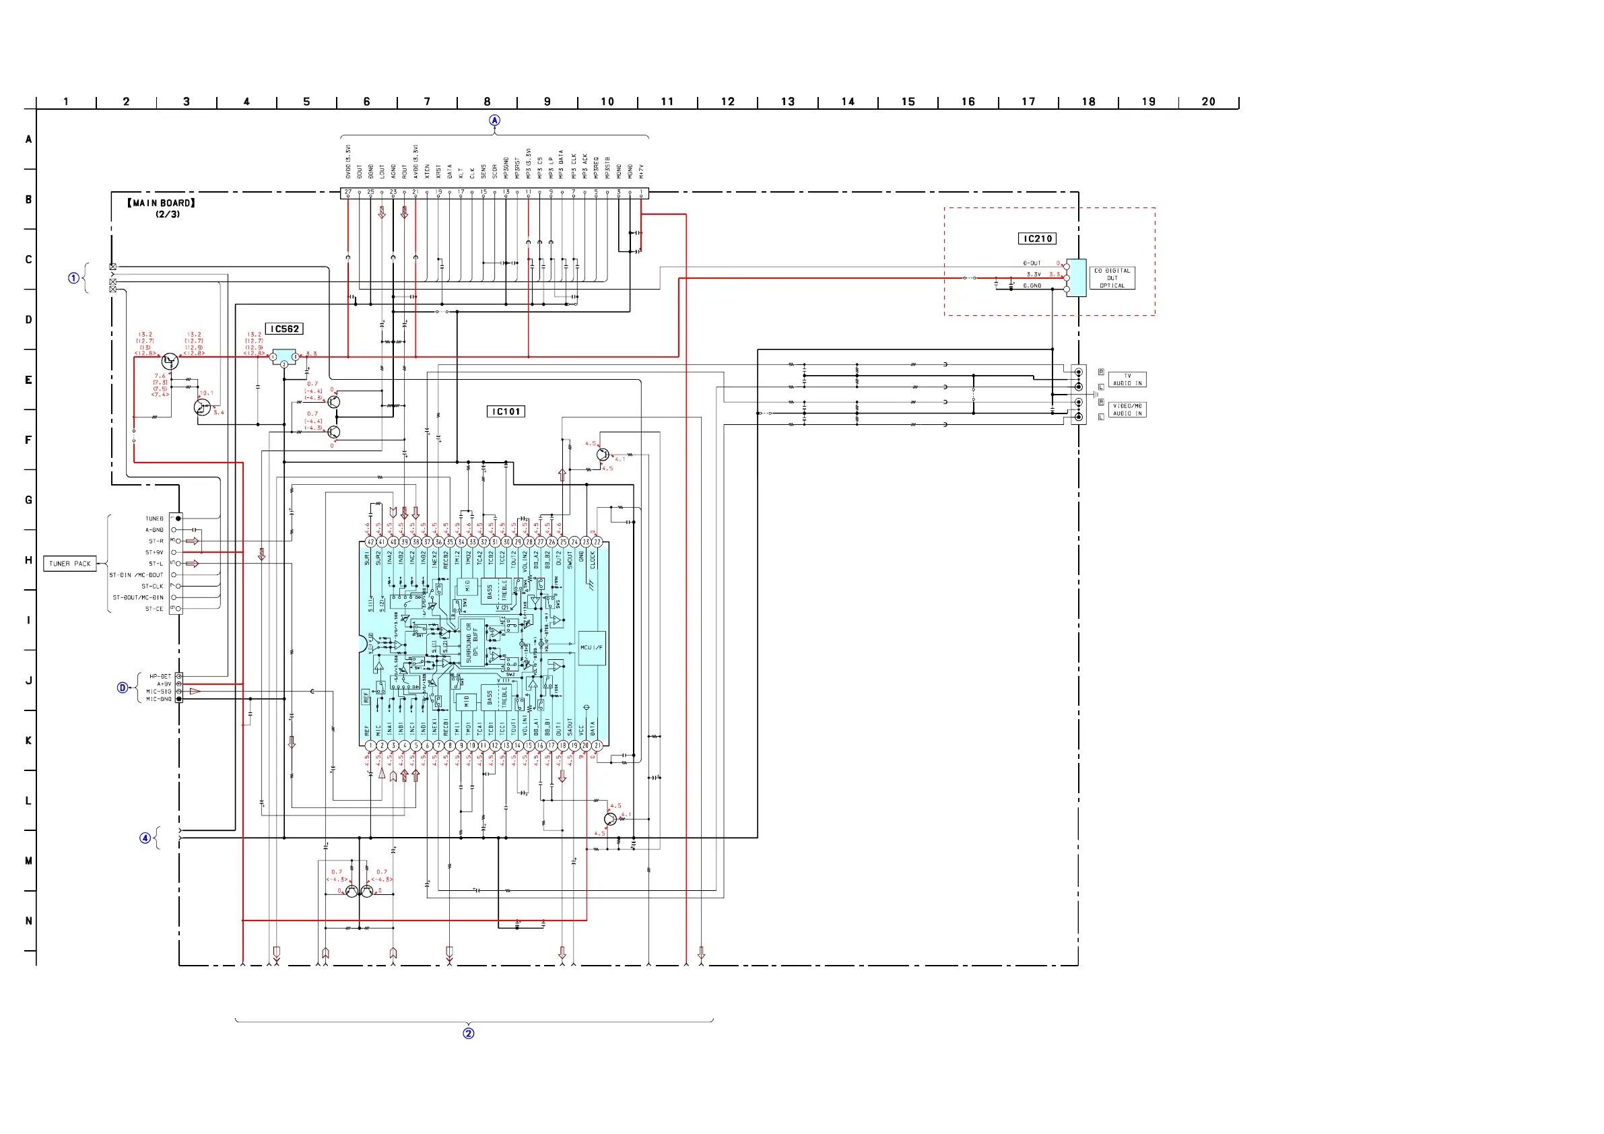
Task: Click the ST+9V pin label
Action: point(154,553)
